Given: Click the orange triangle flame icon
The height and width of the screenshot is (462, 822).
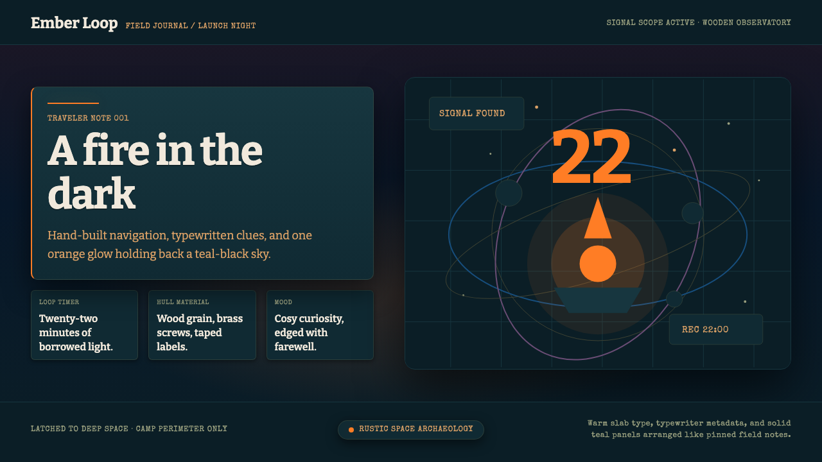Looking at the screenshot, I should [x=598, y=218].
